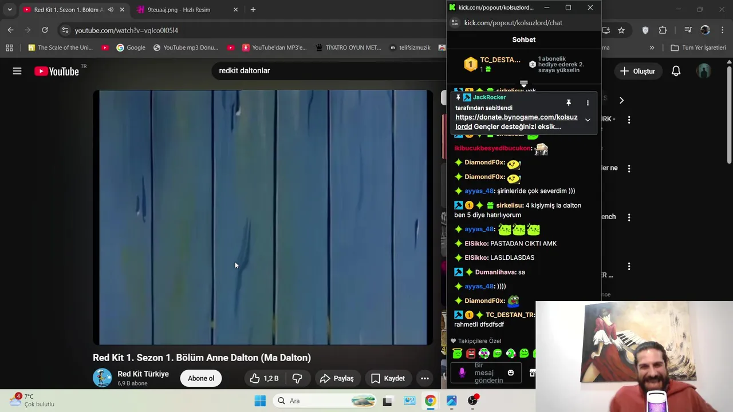
Task: Open the Chrome apps grid shortcut
Action: coord(9,47)
